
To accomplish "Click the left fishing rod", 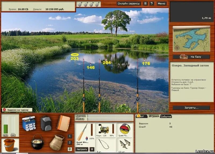I will pyautogui.click(x=84, y=86).
